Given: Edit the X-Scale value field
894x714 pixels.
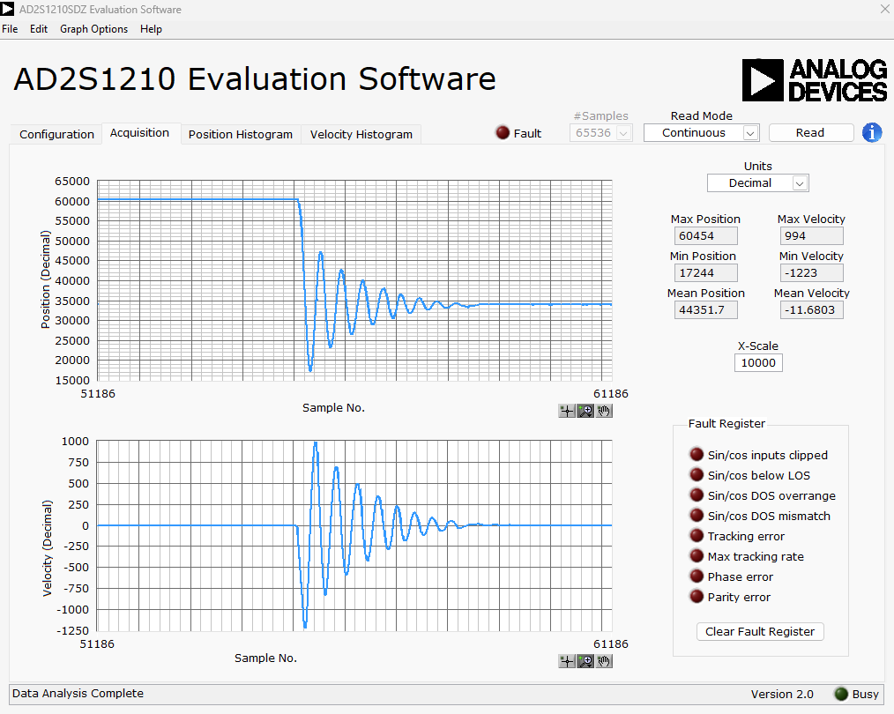Looking at the screenshot, I should pos(758,362).
